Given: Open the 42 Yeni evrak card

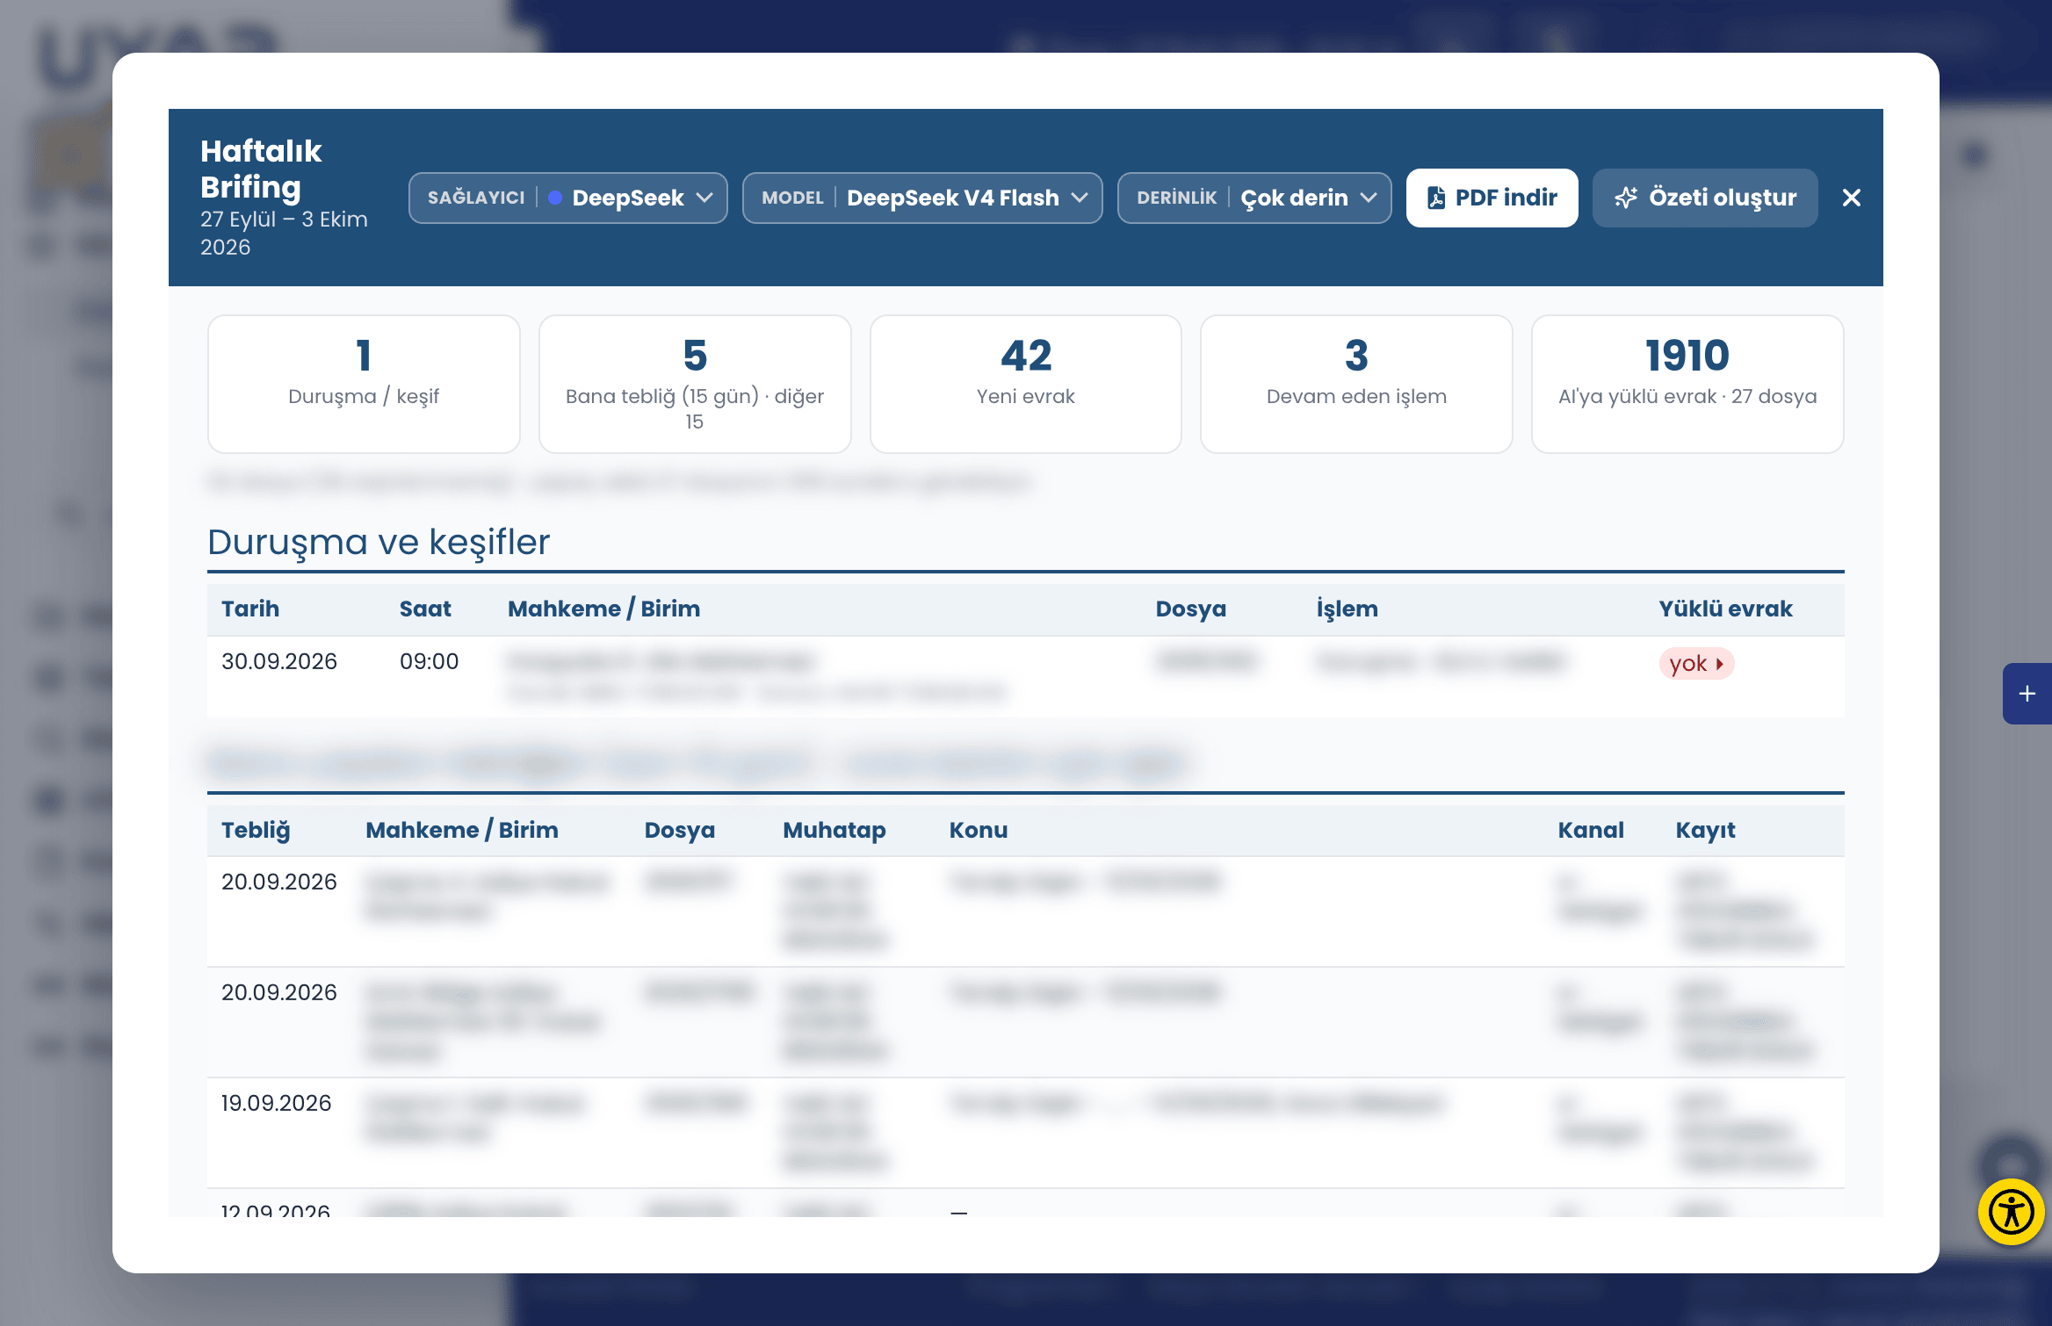Looking at the screenshot, I should (x=1025, y=384).
